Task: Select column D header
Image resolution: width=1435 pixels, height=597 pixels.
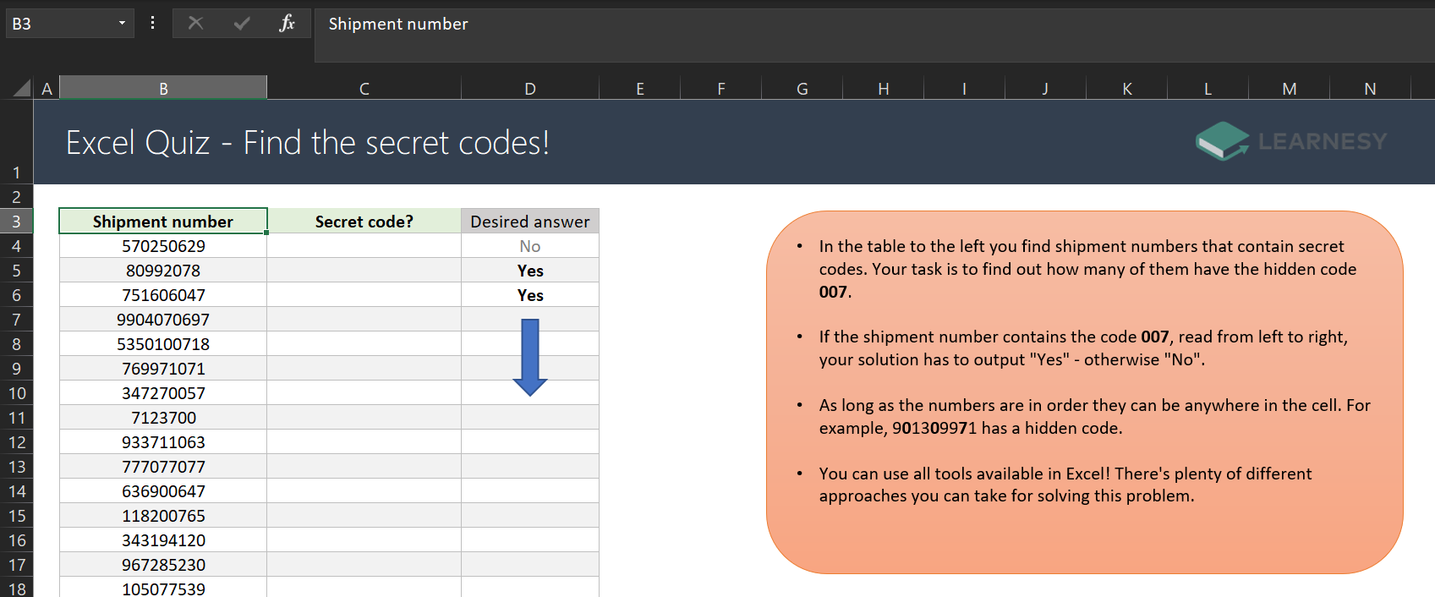Action: [529, 89]
